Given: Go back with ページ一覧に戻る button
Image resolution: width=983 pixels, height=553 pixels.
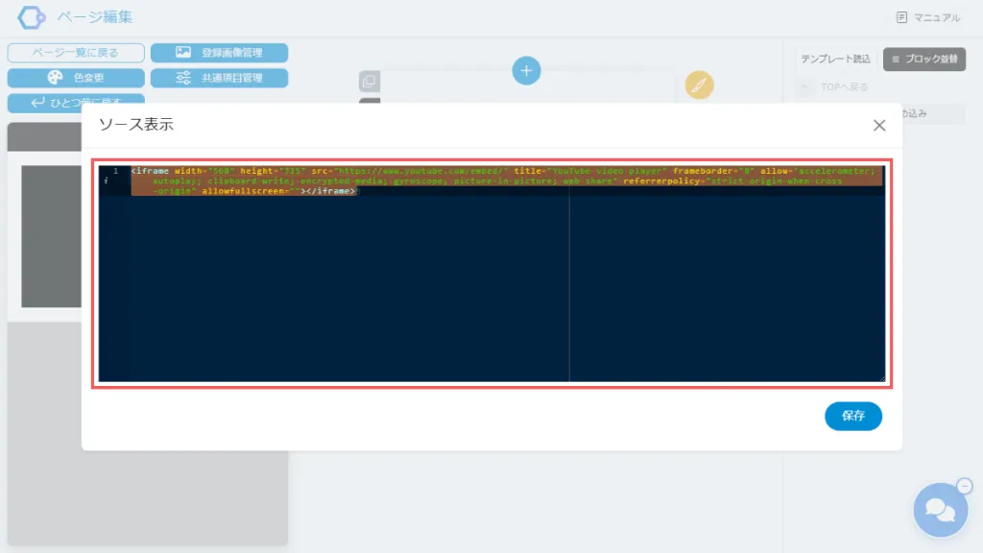Looking at the screenshot, I should point(76,53).
